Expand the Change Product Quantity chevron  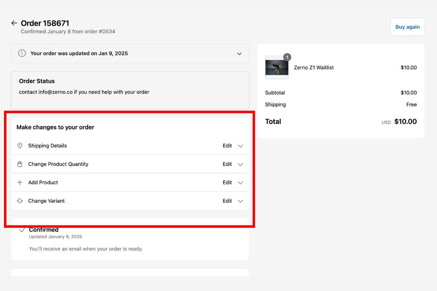240,164
